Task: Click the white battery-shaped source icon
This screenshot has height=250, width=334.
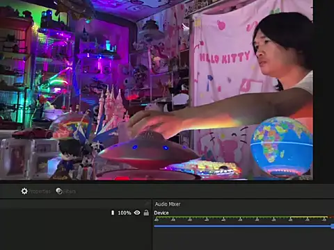Action: pos(113,212)
